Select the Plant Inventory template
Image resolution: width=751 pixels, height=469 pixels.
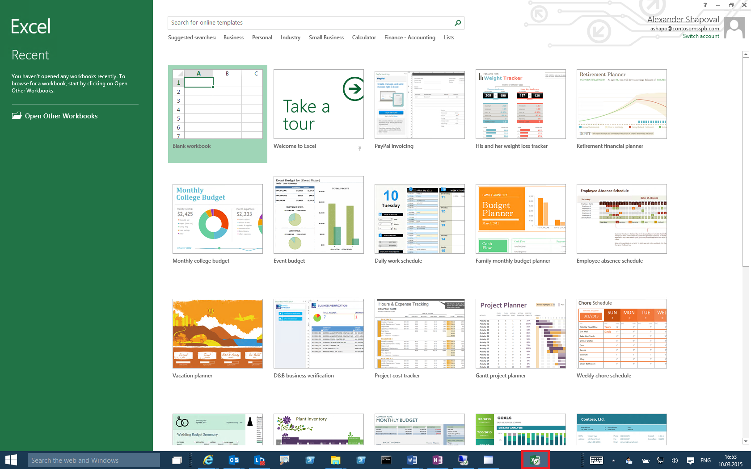(319, 430)
